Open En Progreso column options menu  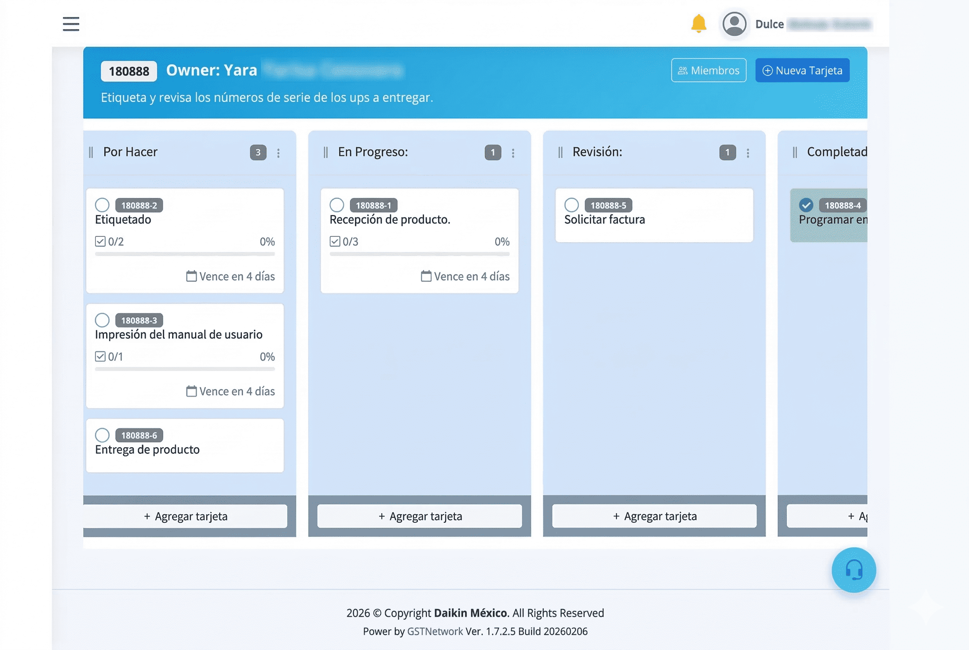(x=513, y=153)
